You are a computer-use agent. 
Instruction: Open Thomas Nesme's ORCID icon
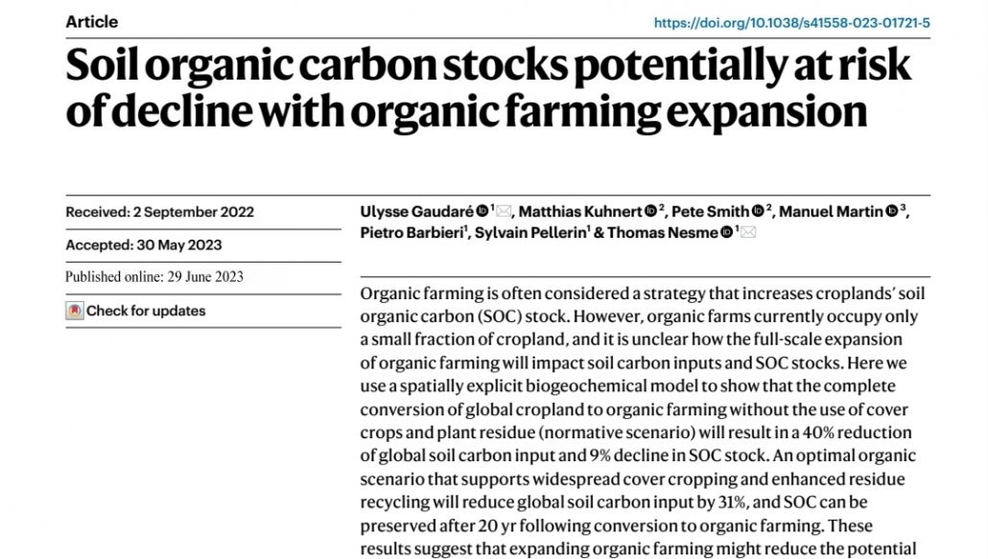[x=726, y=232]
